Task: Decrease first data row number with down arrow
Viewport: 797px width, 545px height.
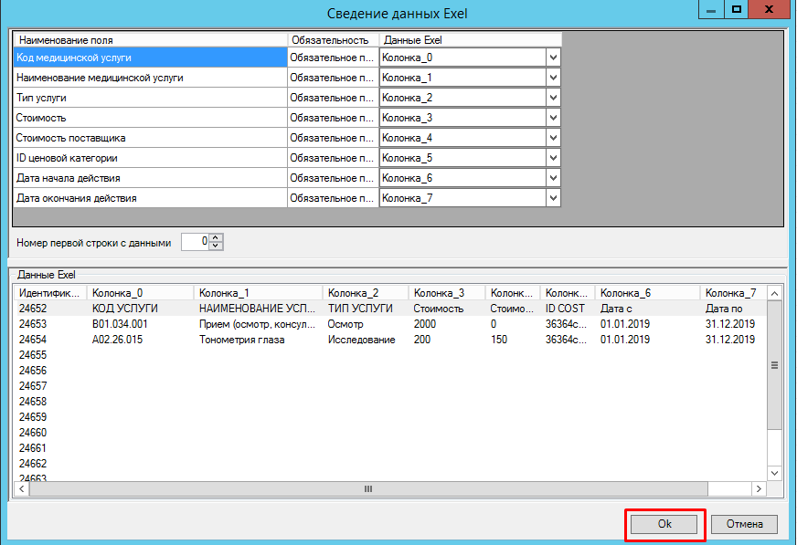Action: 216,246
